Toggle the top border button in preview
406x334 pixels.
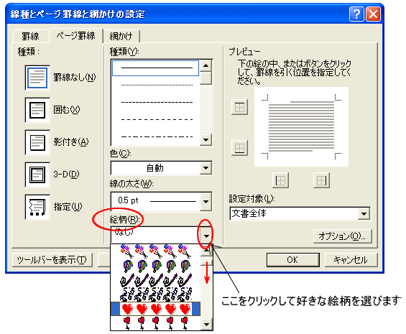click(x=239, y=107)
